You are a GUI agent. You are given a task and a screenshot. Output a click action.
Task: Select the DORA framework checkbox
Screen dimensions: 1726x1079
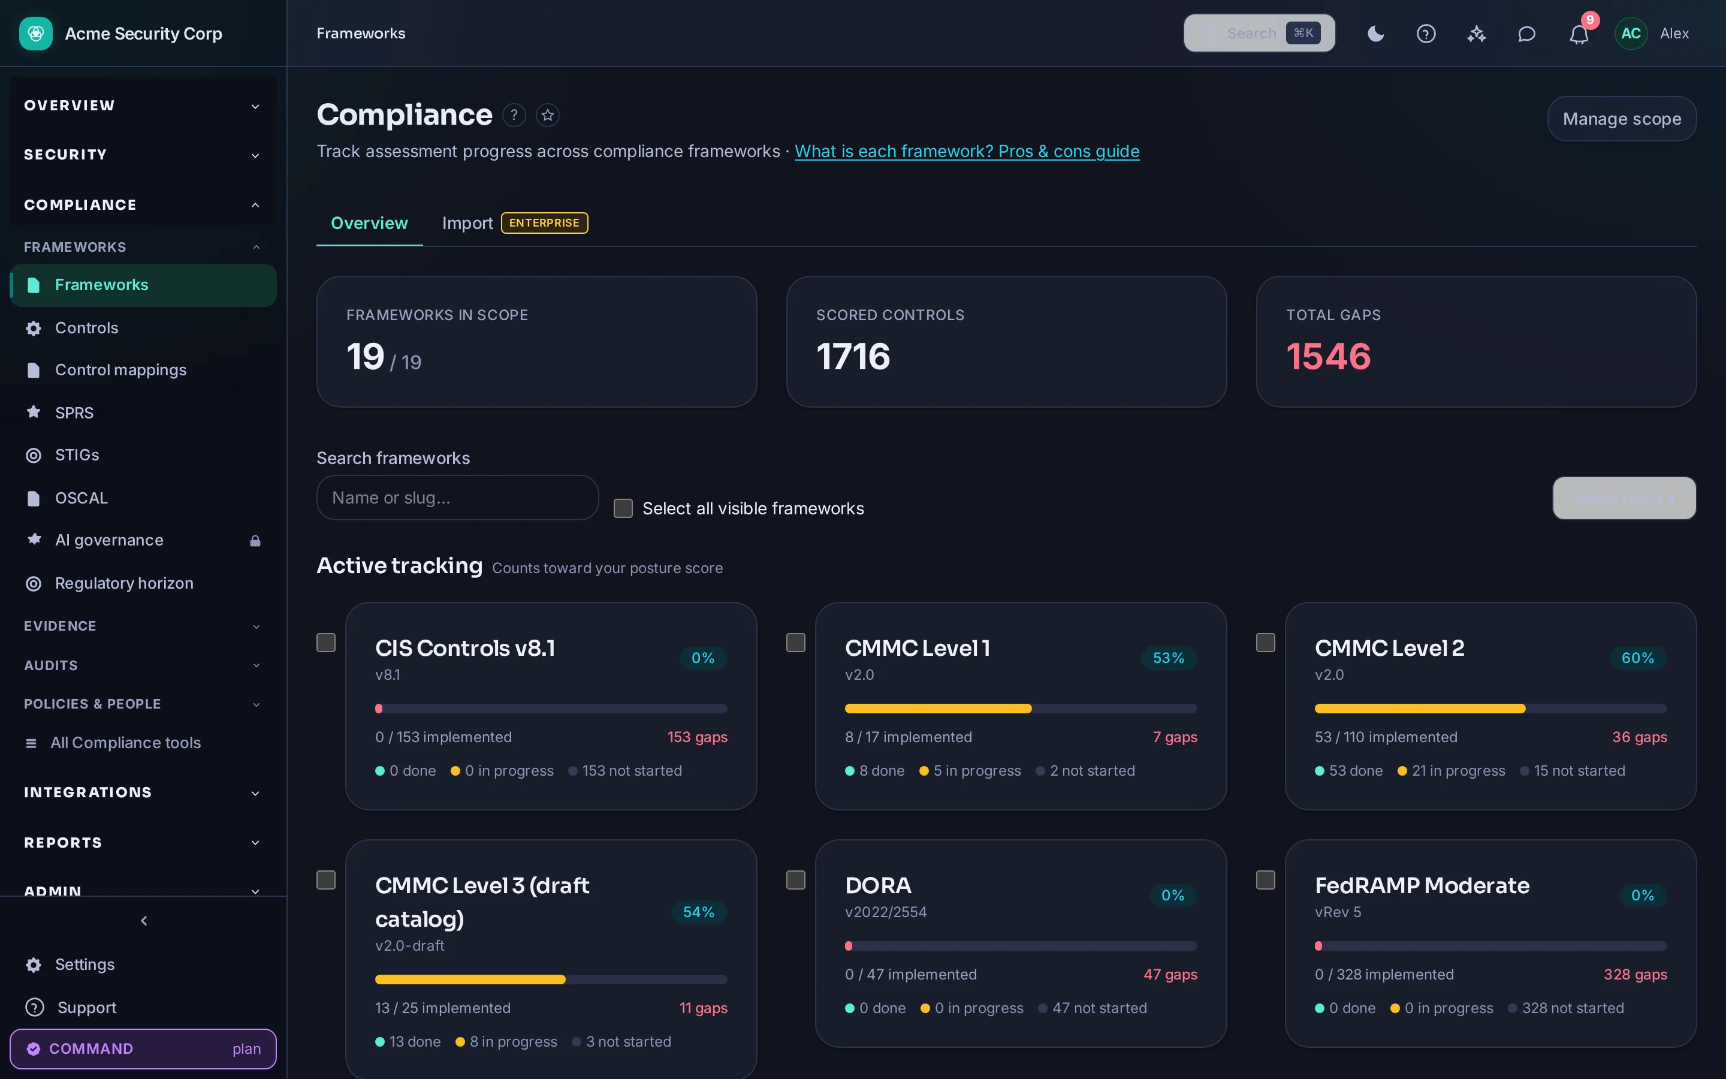796,880
